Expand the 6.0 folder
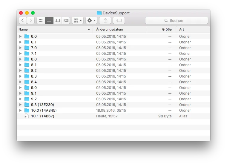Viewport: 227px width, 165px height. click(20, 37)
